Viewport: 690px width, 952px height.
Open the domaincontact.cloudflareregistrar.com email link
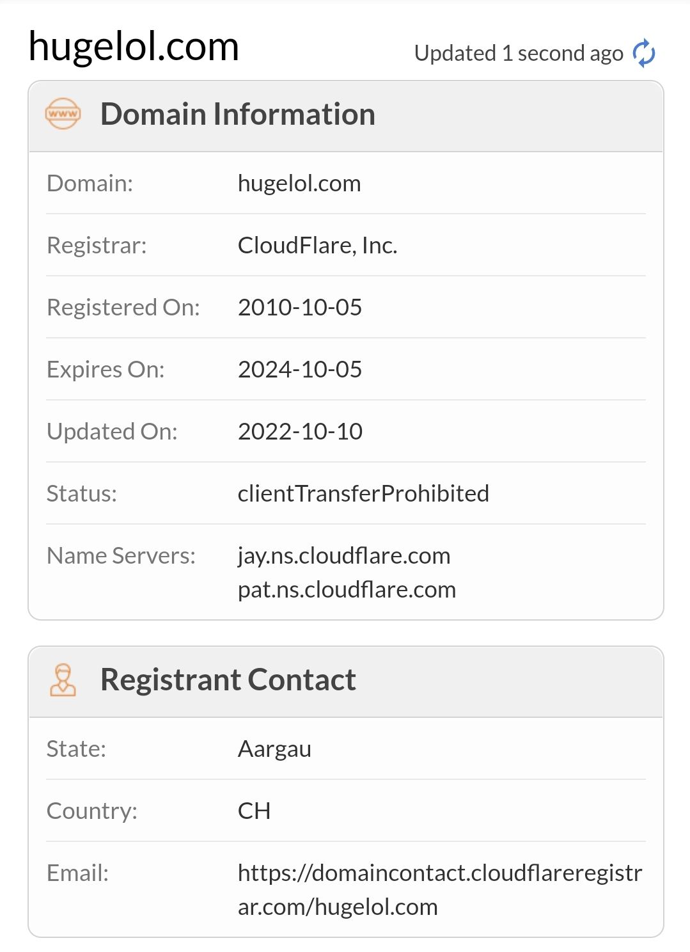tap(440, 890)
